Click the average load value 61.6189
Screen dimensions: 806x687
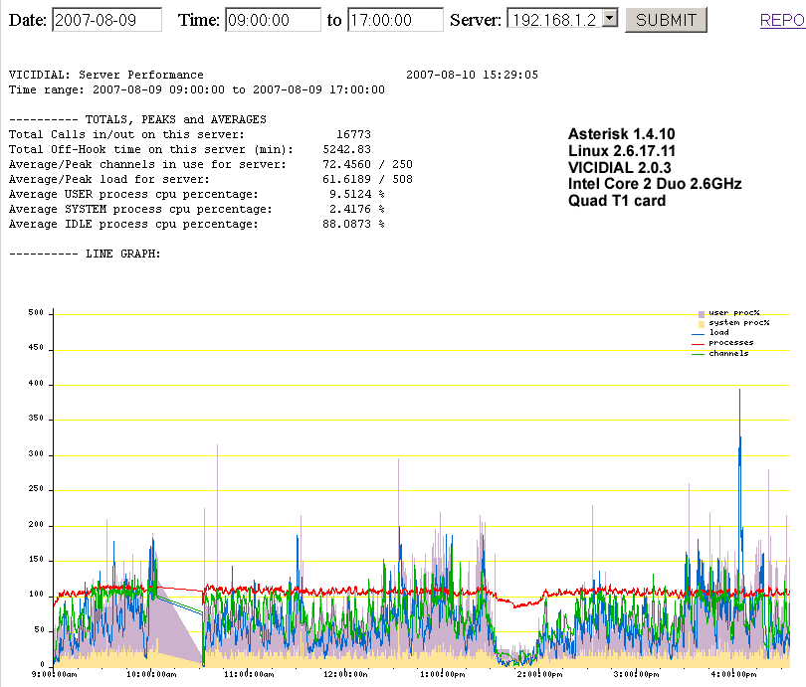click(x=346, y=179)
